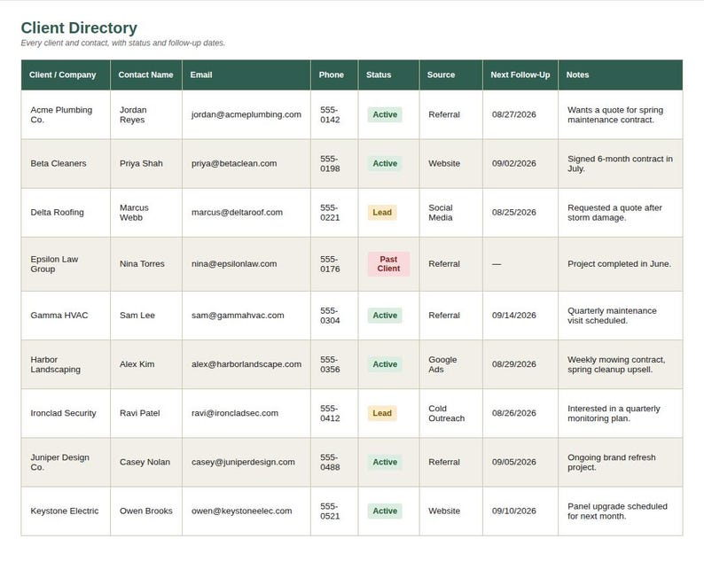The width and height of the screenshot is (704, 562).
Task: Click the "Next Follow-Up" column header
Action: click(520, 75)
